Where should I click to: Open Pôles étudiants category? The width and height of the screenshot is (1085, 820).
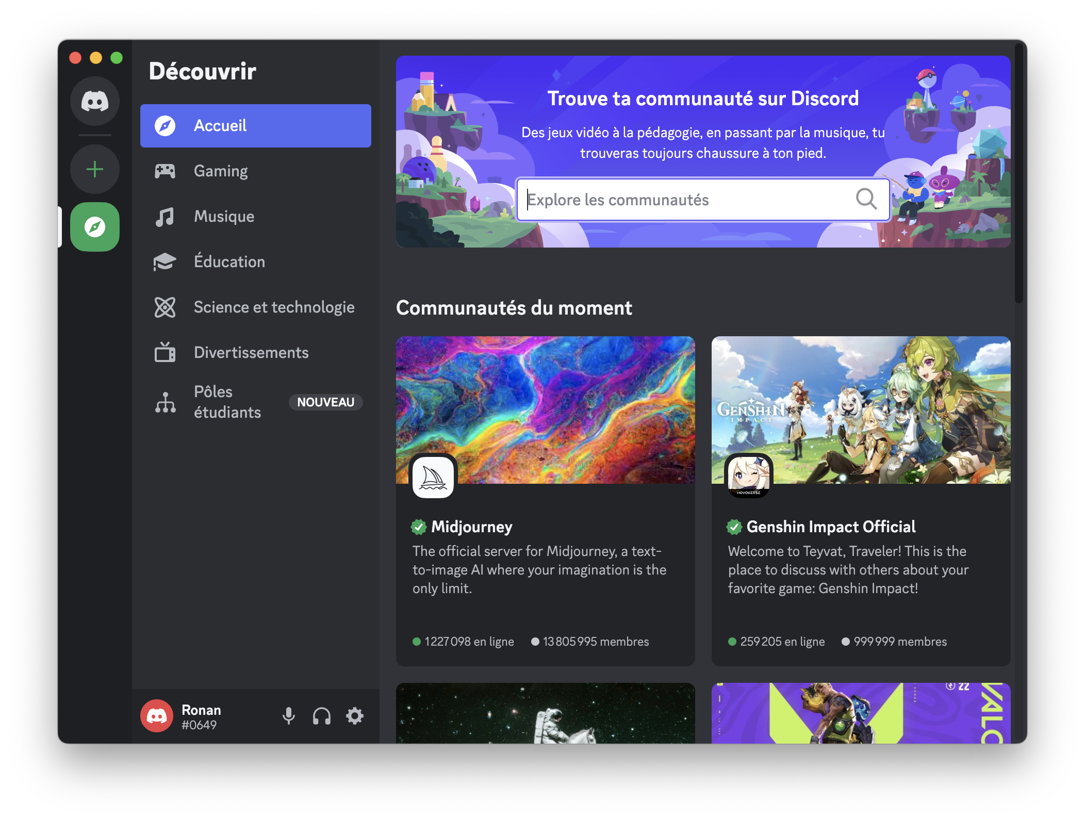tap(256, 402)
